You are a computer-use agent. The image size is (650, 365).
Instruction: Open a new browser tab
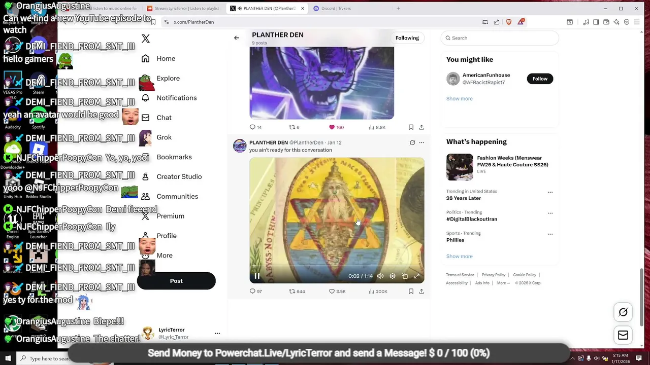[398, 9]
